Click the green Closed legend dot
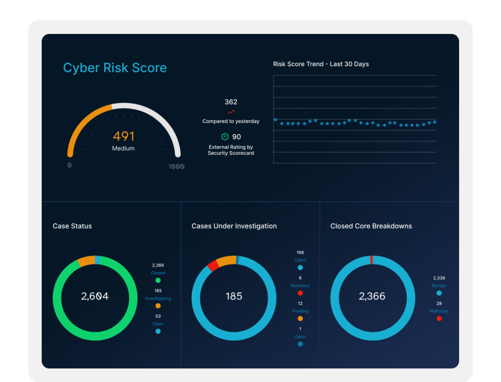 tap(158, 280)
